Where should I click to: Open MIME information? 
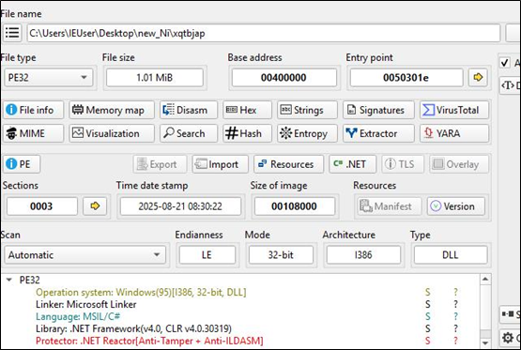pos(33,133)
